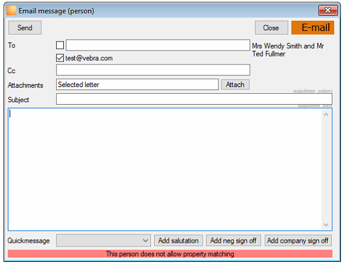Click Add neg sign off button
This screenshot has width=344, height=266.
point(233,240)
